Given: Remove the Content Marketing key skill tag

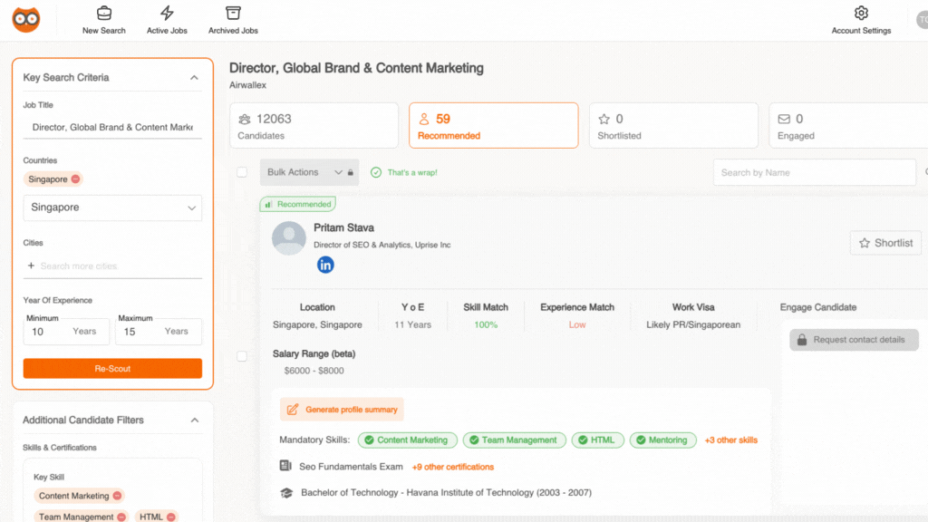Looking at the screenshot, I should pos(117,496).
